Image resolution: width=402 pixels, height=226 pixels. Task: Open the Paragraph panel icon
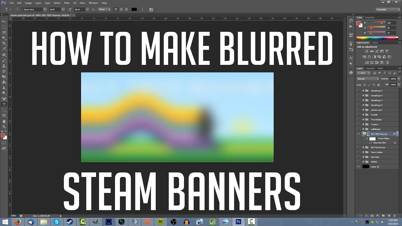point(351,64)
